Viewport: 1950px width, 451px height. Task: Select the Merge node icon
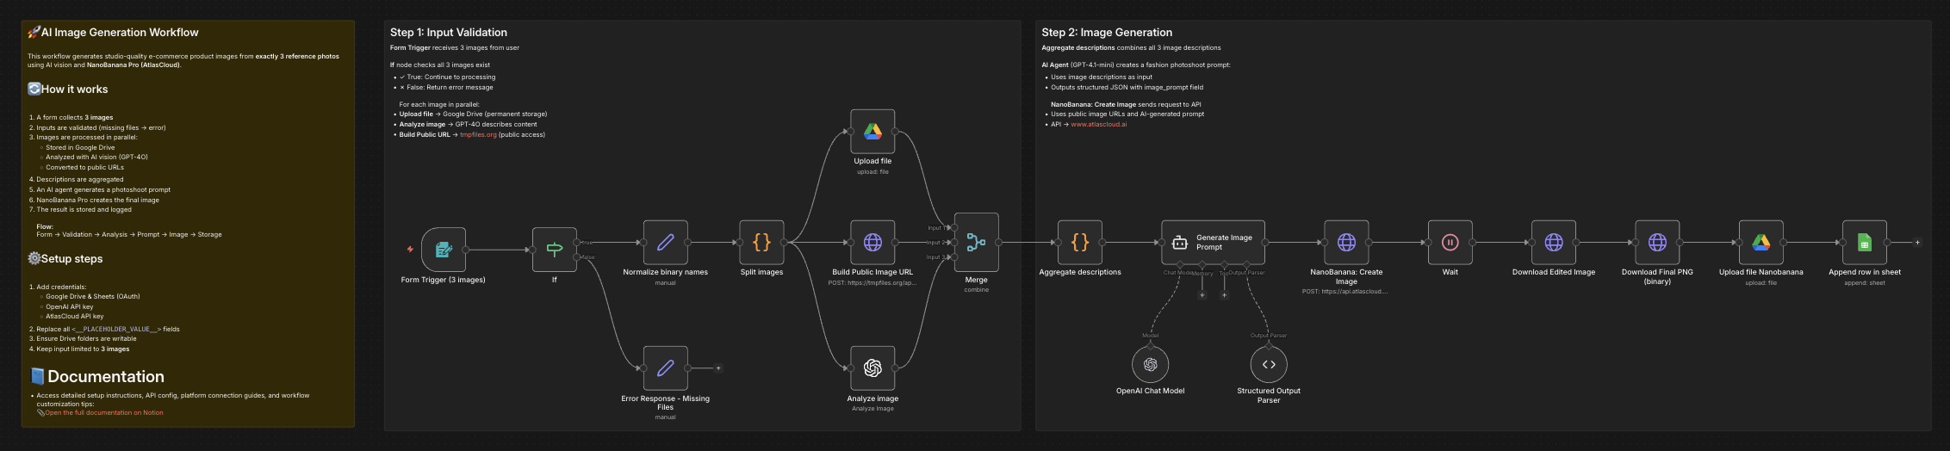tap(977, 243)
